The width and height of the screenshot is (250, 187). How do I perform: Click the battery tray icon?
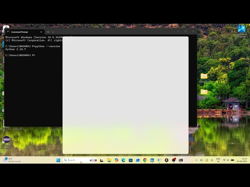[232, 160]
